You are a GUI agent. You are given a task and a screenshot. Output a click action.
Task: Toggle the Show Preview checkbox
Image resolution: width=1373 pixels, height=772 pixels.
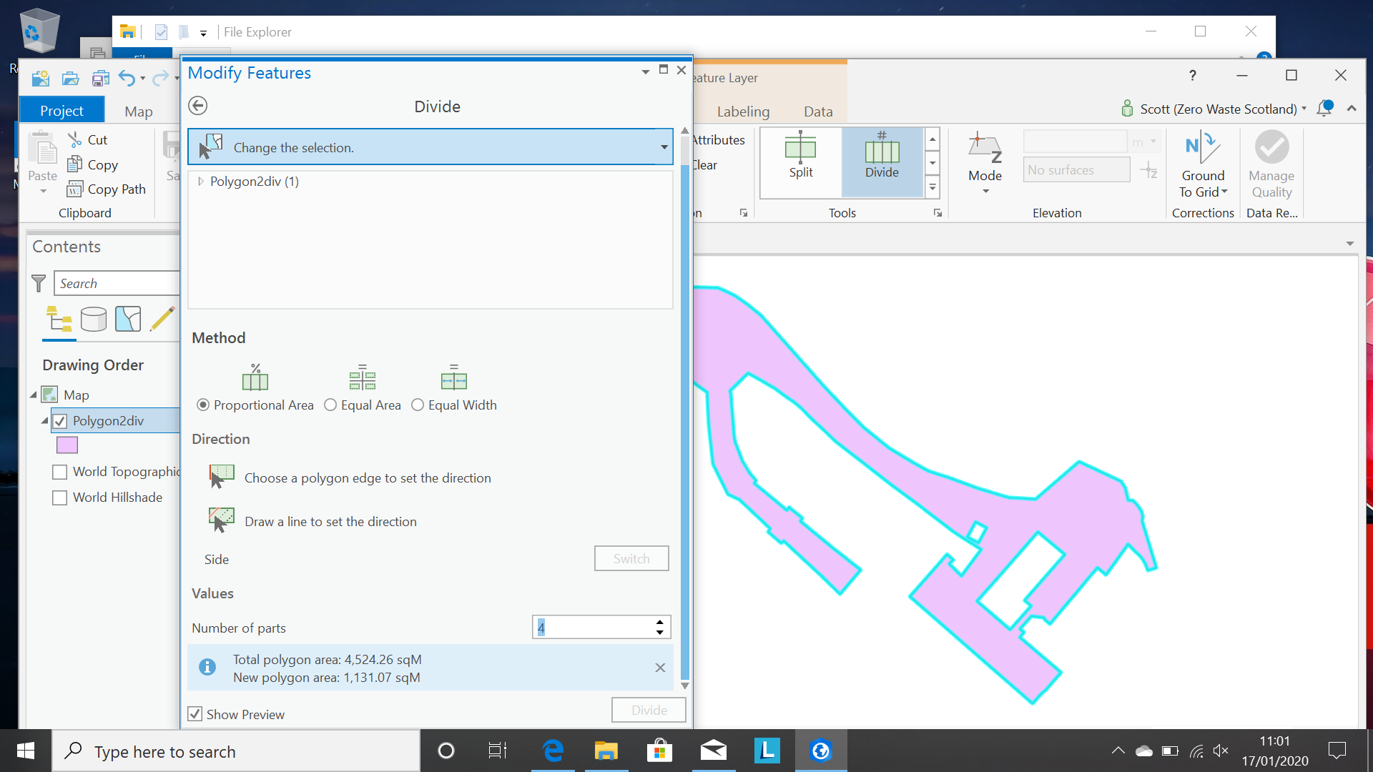pos(195,714)
